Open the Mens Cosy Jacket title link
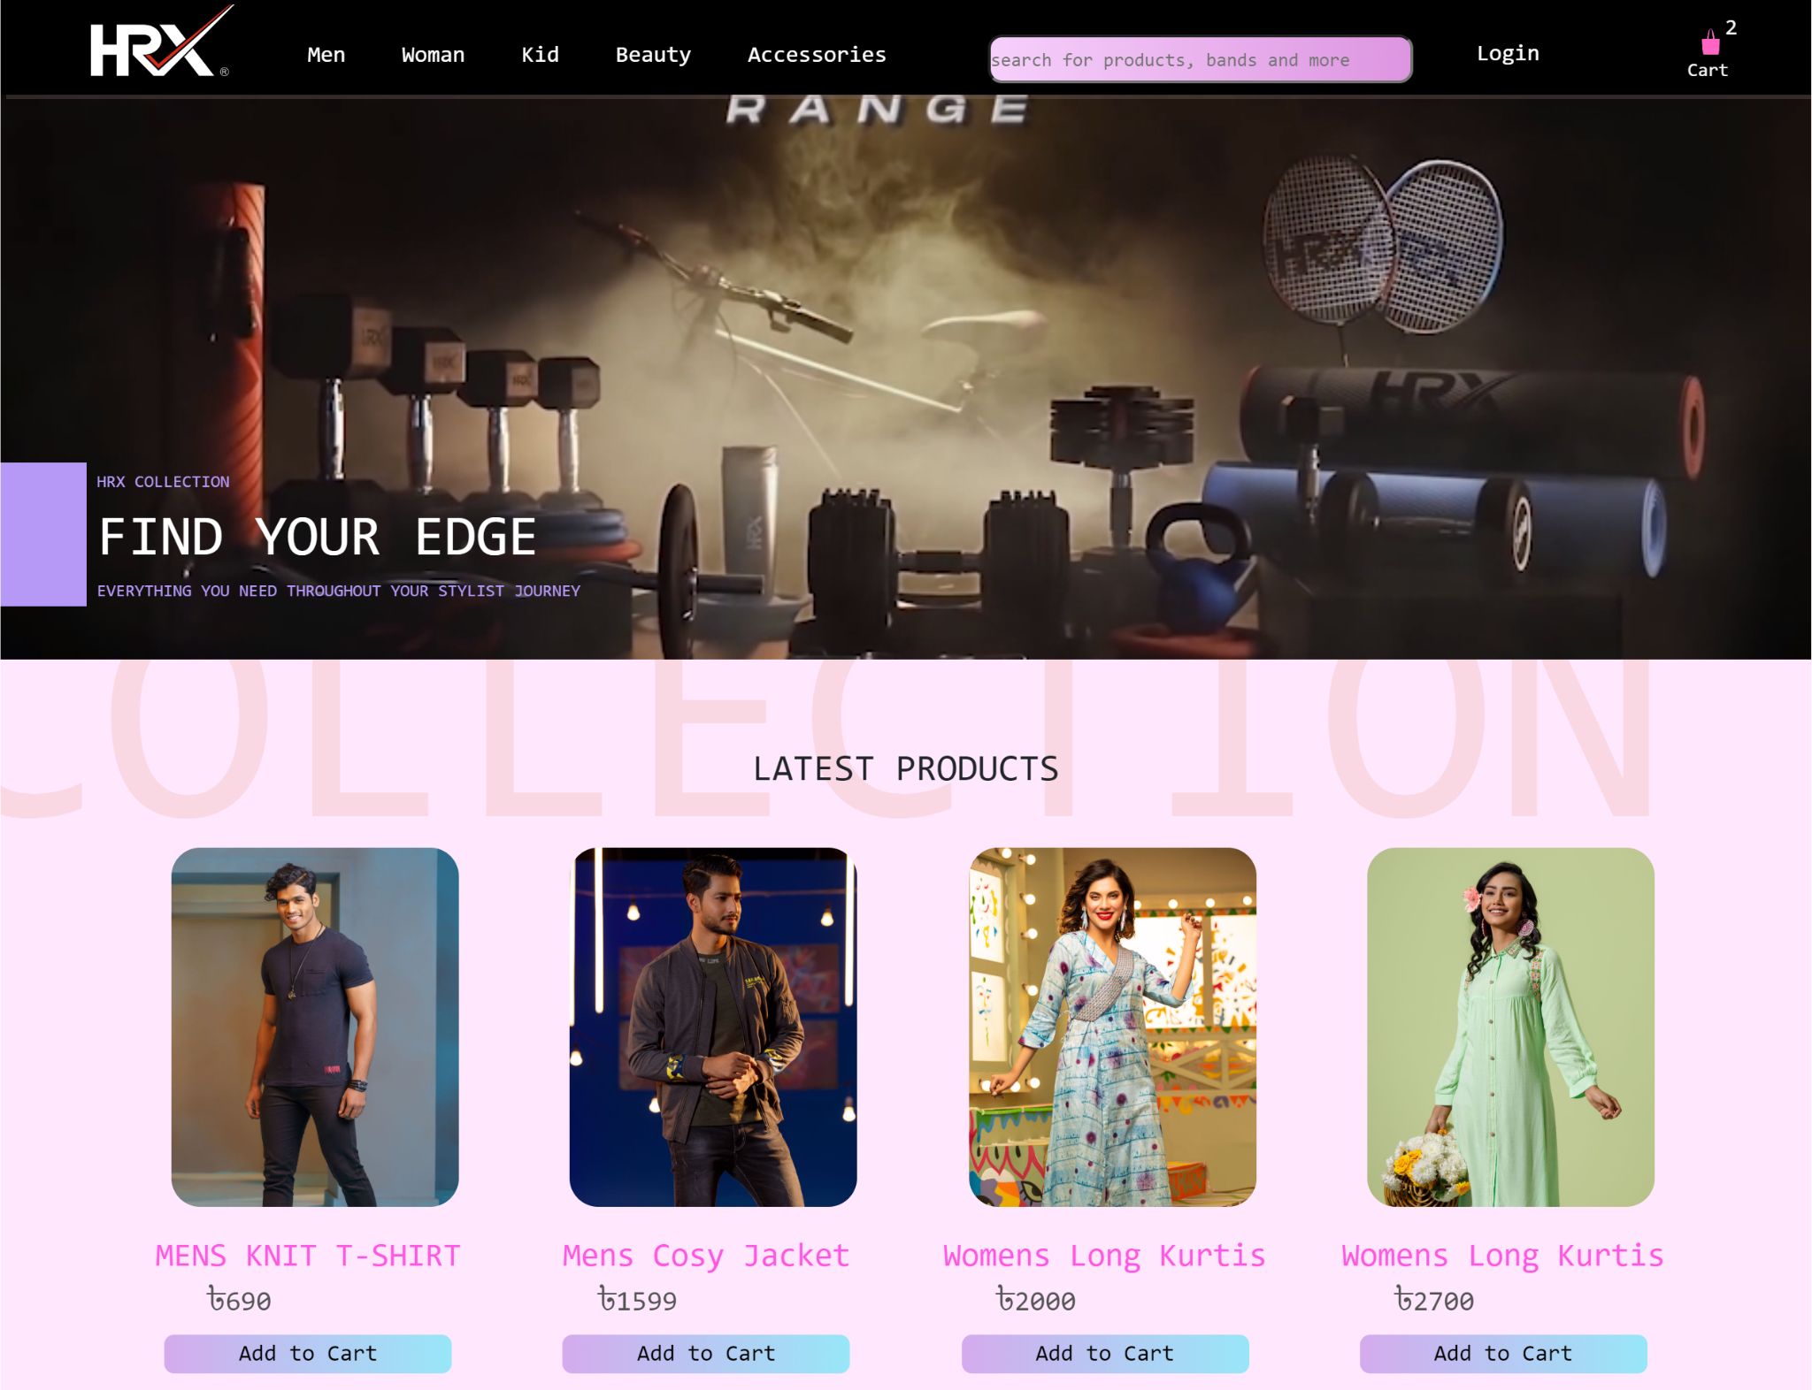The width and height of the screenshot is (1812, 1390). tap(706, 1256)
